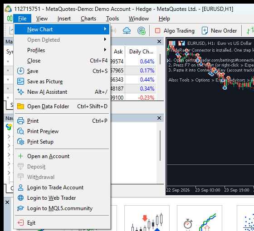Click the Save download-arrow icon
Viewport: 254px width, 231px height.
click(x=20, y=71)
